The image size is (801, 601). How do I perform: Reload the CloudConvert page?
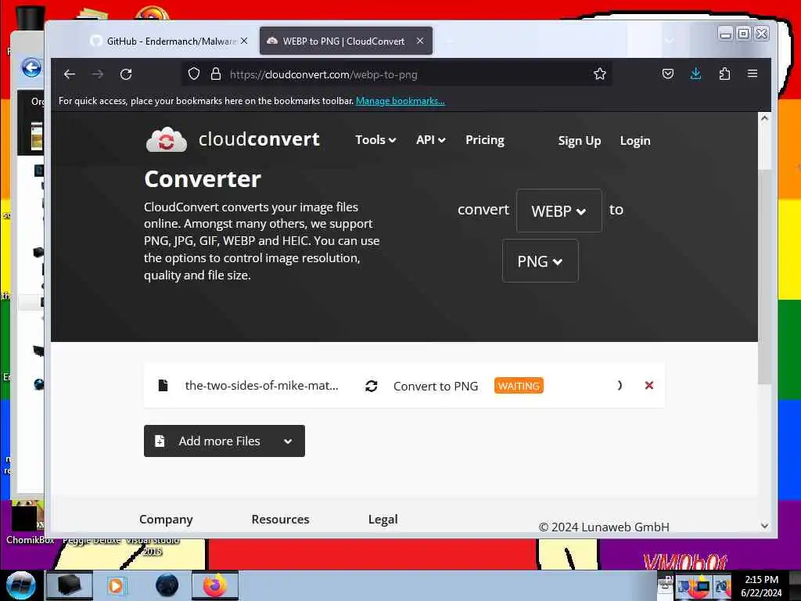tap(126, 74)
